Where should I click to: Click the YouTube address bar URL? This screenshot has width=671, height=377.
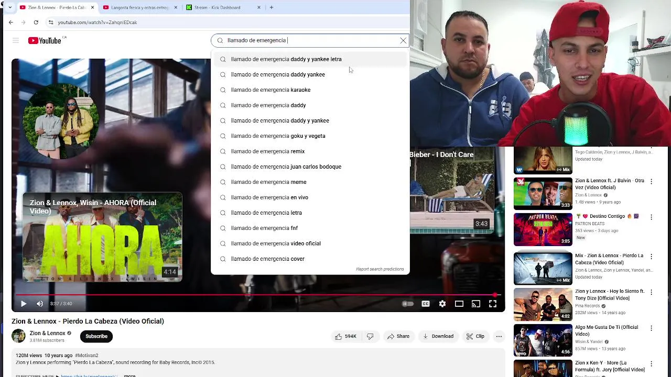[x=97, y=23]
